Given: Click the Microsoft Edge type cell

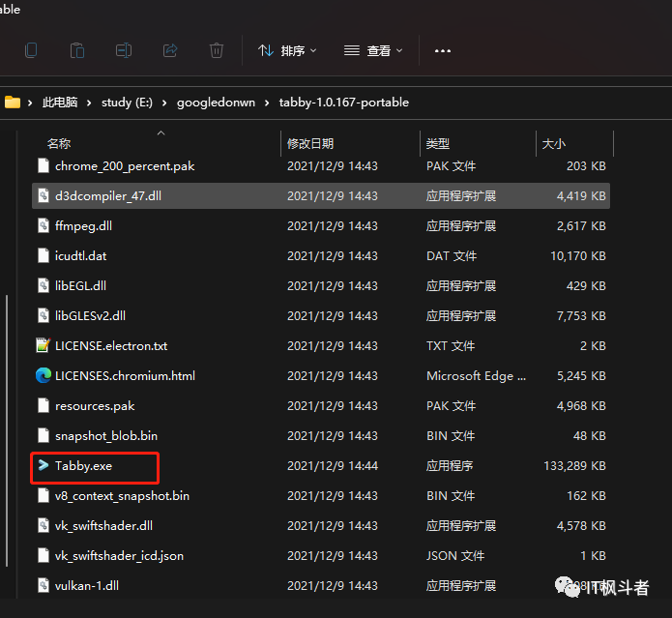Looking at the screenshot, I should pyautogui.click(x=476, y=376).
